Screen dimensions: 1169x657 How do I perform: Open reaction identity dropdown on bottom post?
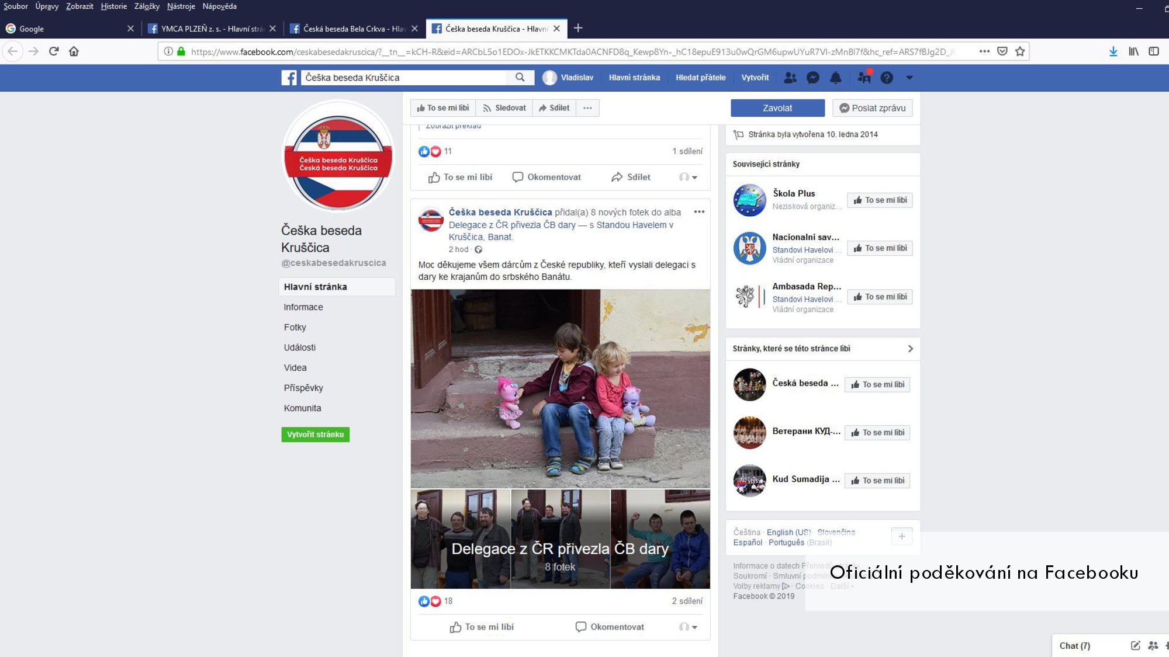[x=688, y=627]
